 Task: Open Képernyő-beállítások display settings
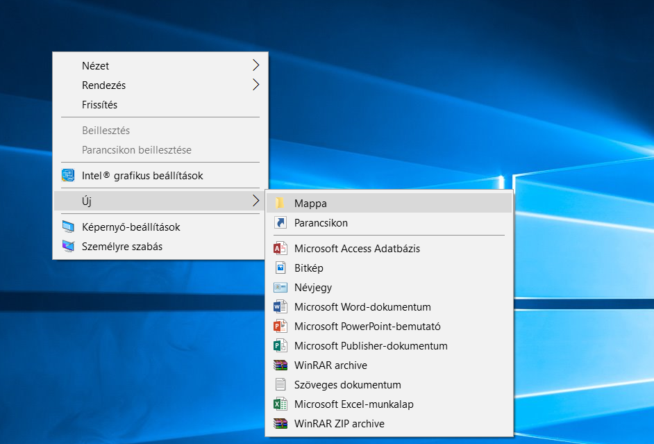coord(131,227)
